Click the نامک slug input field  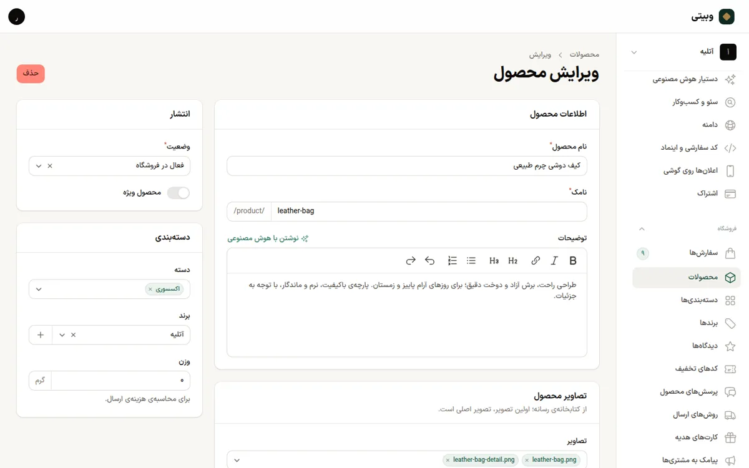(429, 212)
